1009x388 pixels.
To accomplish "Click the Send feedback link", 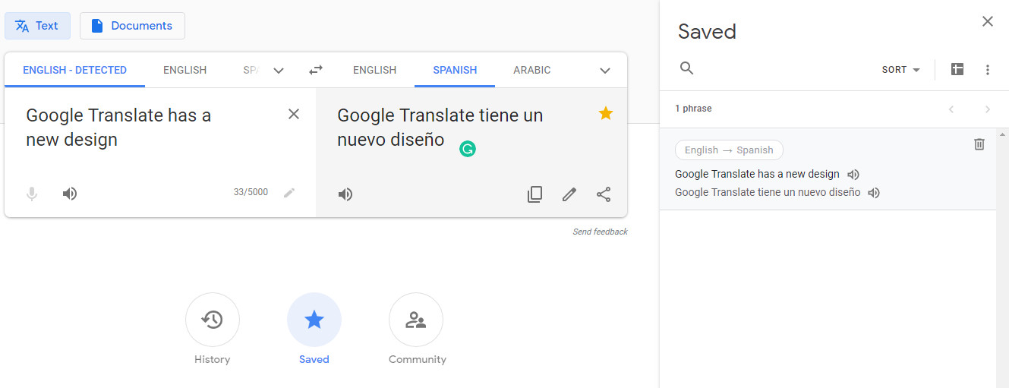I will point(600,232).
